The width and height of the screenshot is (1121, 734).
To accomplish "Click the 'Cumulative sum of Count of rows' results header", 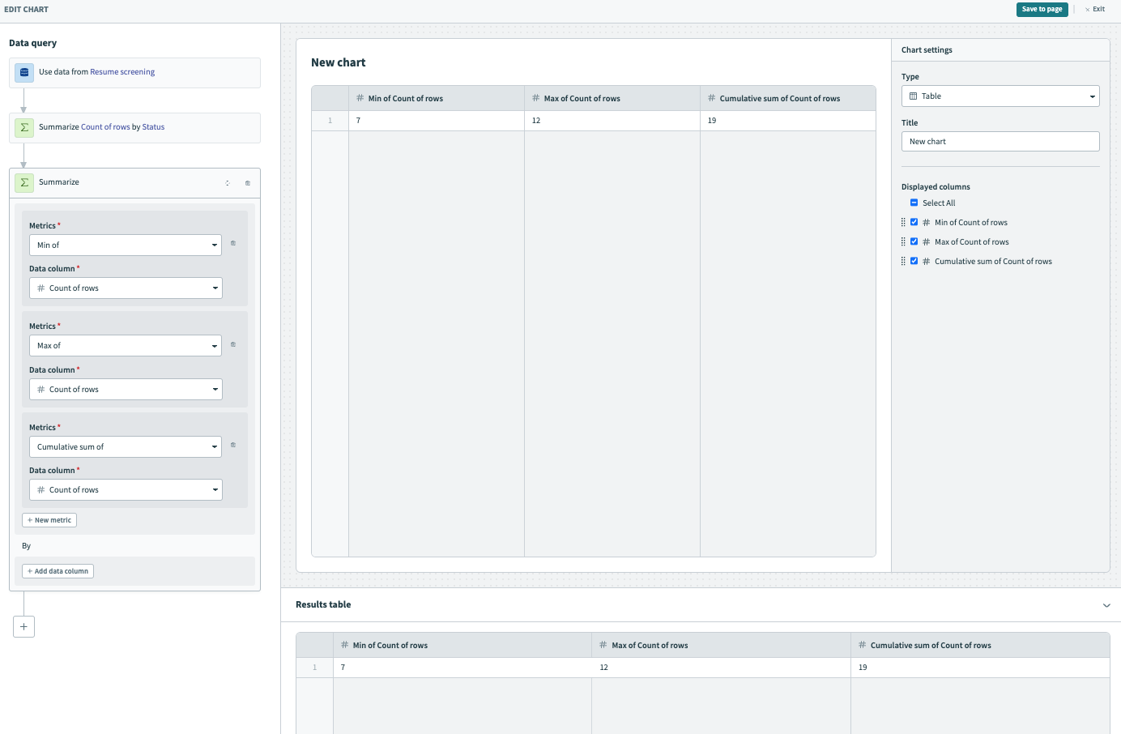I will click(930, 646).
